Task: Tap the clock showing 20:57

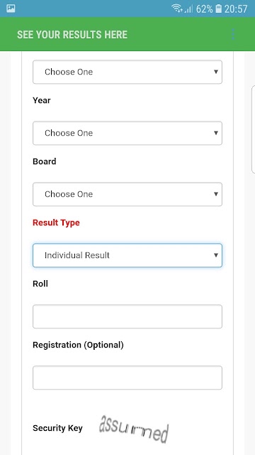Action: click(x=236, y=9)
